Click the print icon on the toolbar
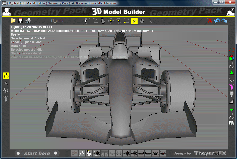The width and height of the screenshot is (237, 159). click(x=28, y=21)
